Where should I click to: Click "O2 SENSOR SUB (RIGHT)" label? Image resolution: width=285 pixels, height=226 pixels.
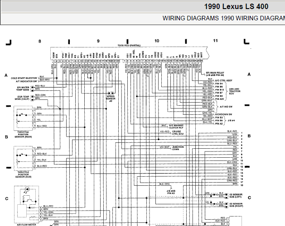click(236, 205)
